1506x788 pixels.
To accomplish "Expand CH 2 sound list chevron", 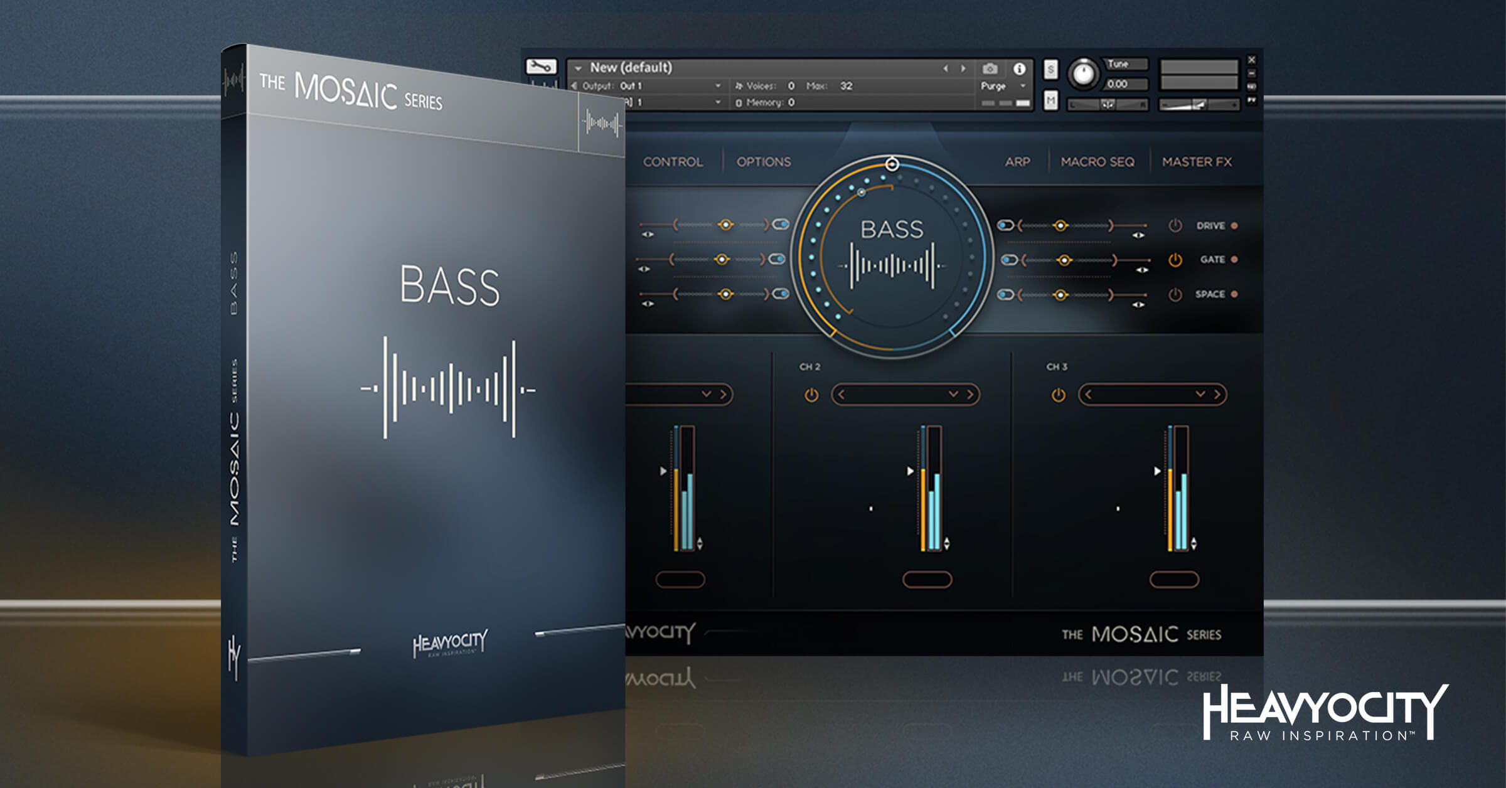I will pos(953,394).
